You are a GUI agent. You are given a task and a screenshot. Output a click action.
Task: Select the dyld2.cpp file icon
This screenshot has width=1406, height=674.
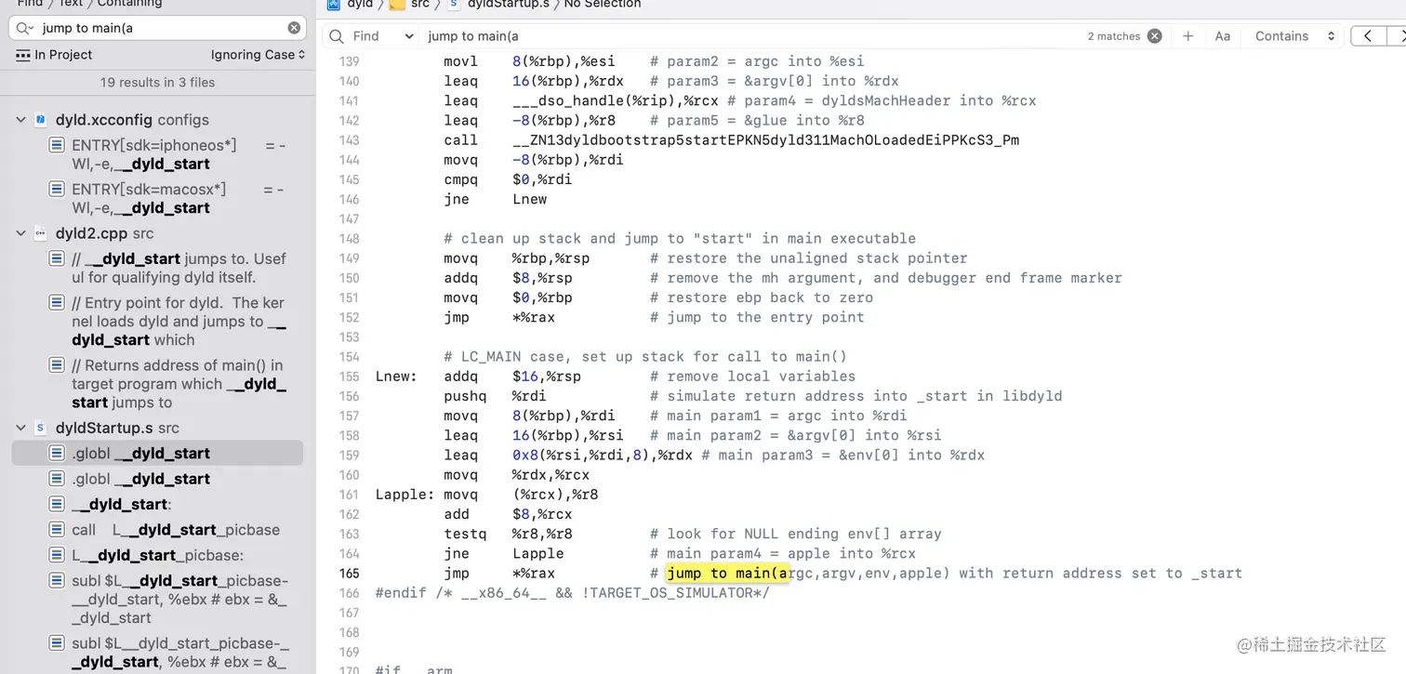pos(41,233)
